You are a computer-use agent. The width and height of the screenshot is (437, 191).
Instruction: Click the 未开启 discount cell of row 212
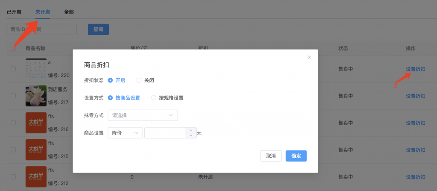point(205,177)
